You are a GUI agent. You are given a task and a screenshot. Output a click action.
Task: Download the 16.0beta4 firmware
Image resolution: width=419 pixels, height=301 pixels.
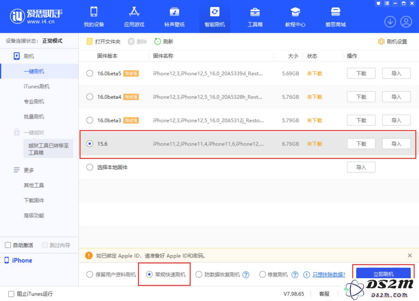pos(361,97)
